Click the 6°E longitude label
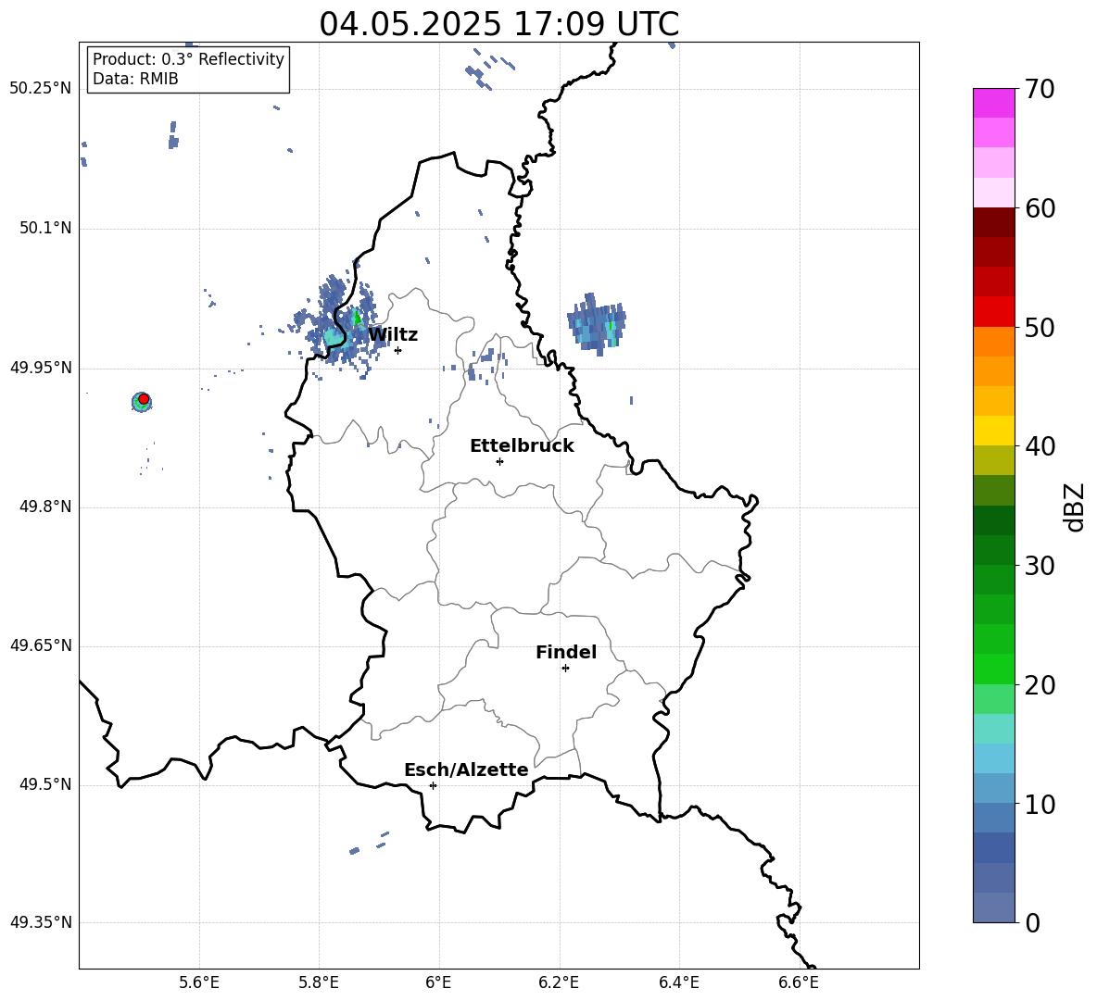 438,982
